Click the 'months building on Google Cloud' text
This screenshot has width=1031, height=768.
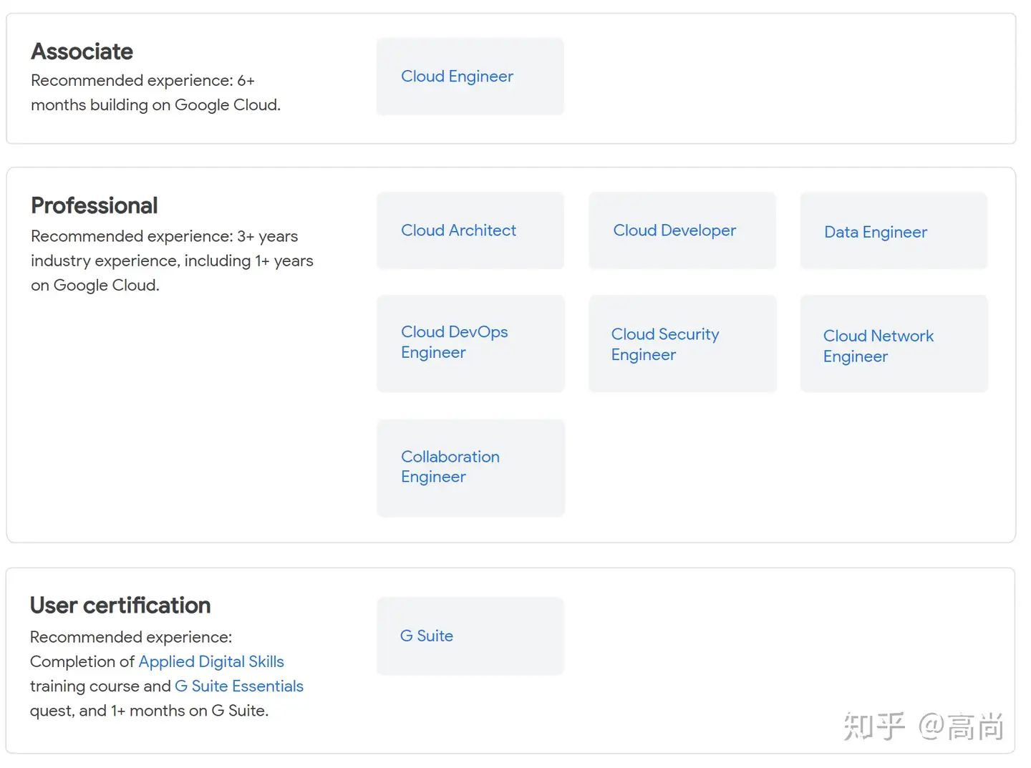pyautogui.click(x=155, y=105)
